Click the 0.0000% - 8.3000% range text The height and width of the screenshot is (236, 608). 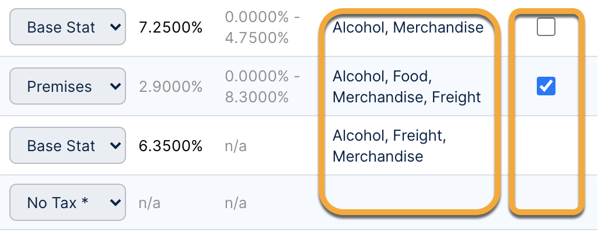point(262,87)
